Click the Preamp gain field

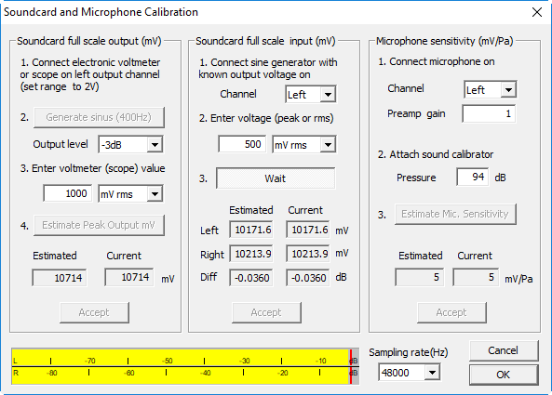click(489, 113)
